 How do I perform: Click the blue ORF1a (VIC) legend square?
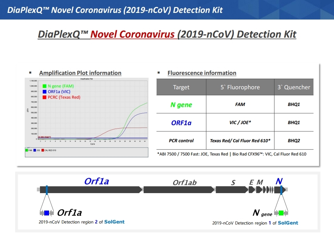(45, 92)
